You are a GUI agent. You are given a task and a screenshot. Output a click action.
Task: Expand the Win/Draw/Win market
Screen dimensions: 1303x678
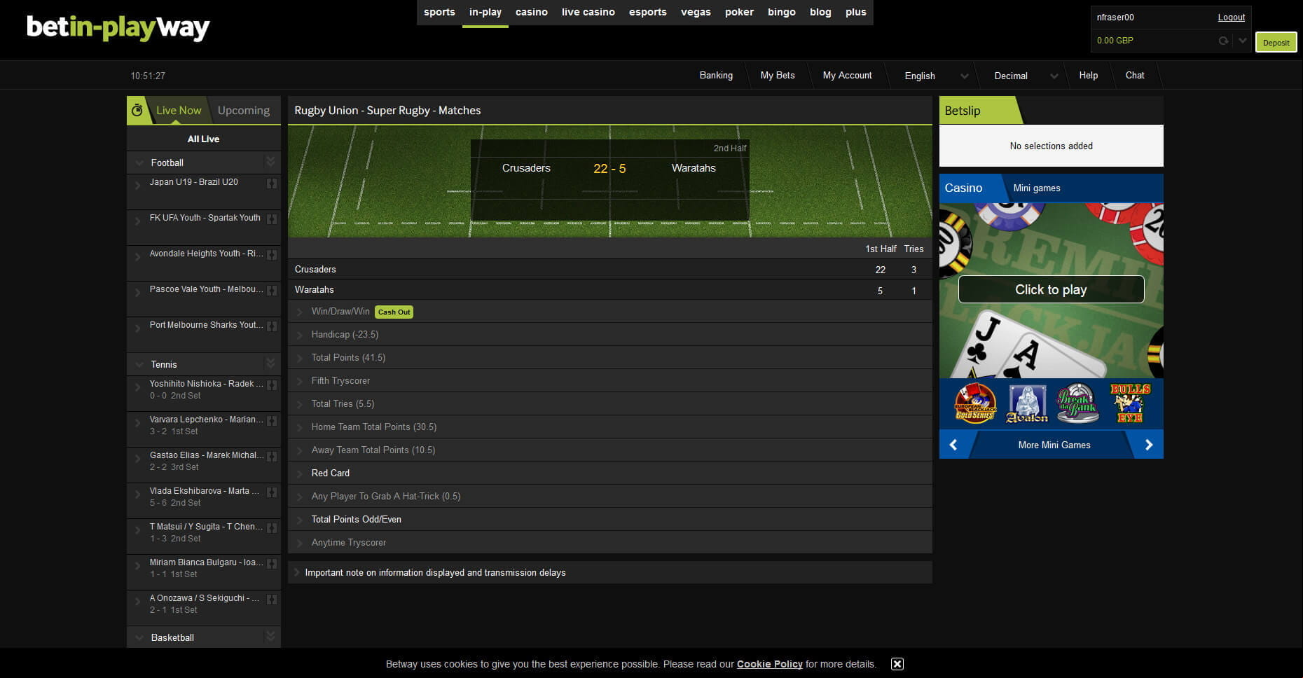[609, 312]
